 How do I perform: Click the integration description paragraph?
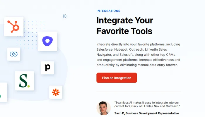click(138, 54)
